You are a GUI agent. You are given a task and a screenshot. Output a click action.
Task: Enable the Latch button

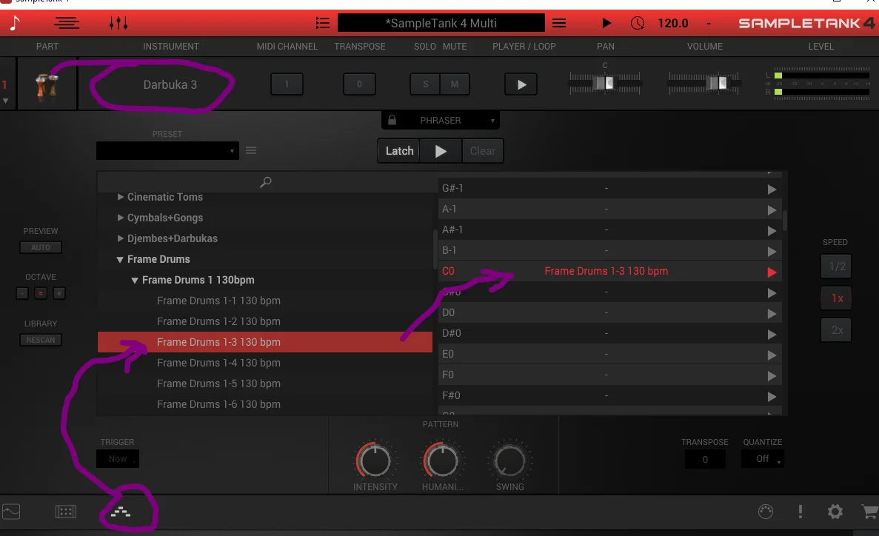coord(399,151)
